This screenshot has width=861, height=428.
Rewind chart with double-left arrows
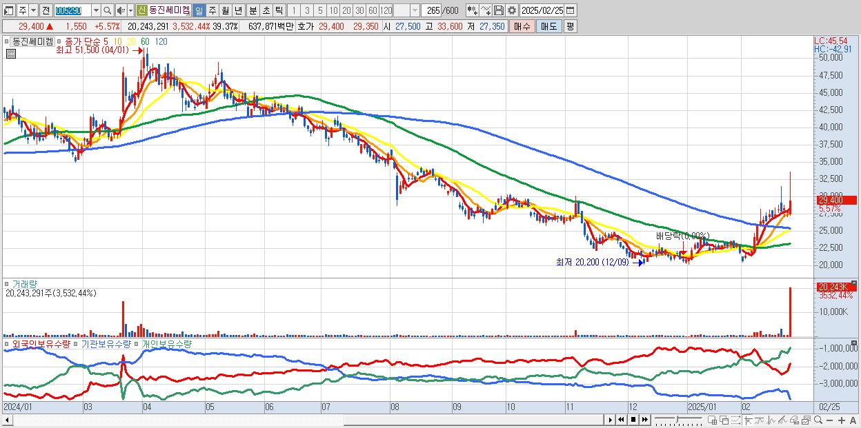pos(622,420)
